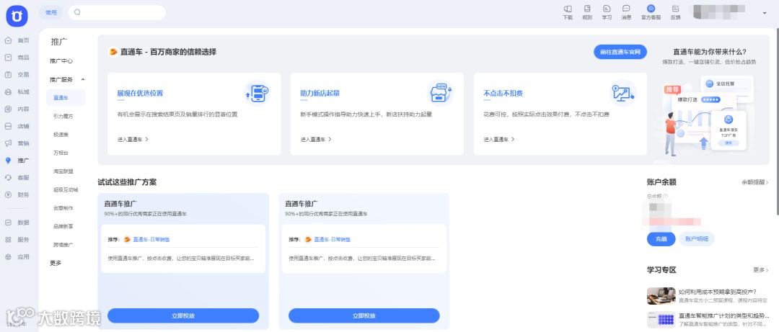Select 直通车 in promotion services
779x332 pixels.
point(66,98)
